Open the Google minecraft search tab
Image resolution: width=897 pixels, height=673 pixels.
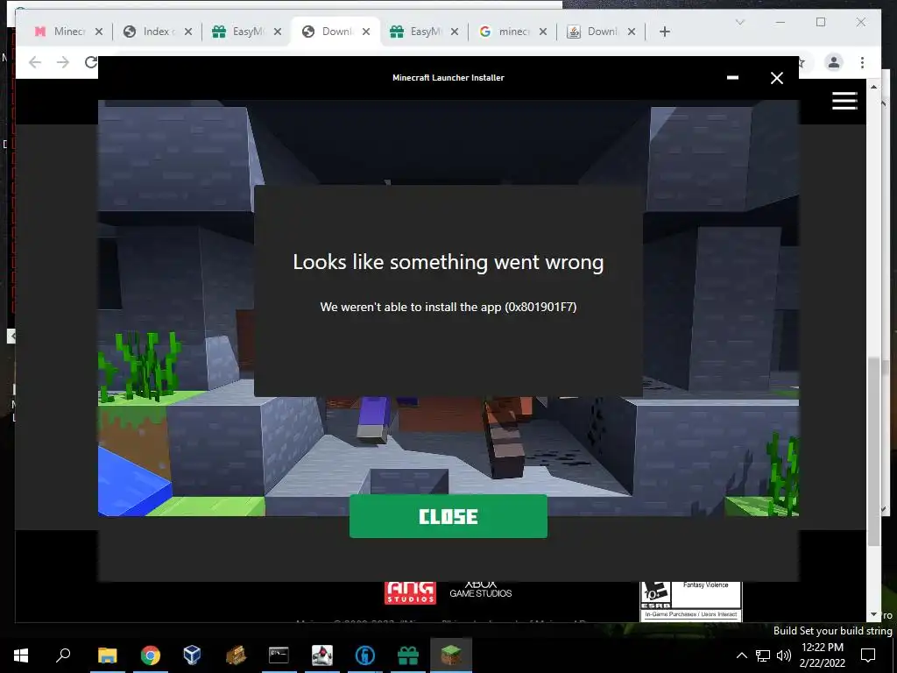click(505, 32)
